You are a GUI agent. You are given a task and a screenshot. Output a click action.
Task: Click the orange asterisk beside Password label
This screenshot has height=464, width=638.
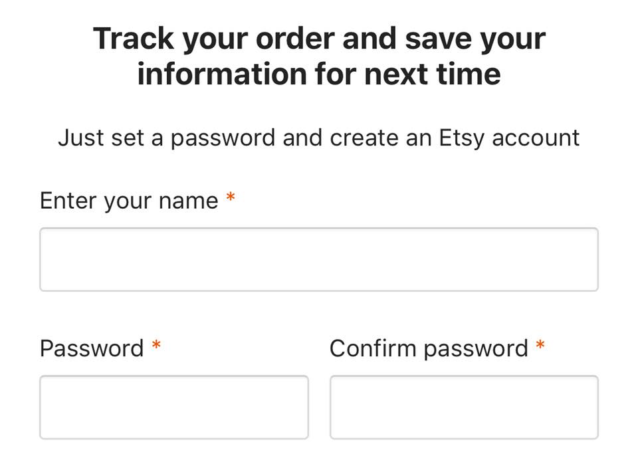coord(156,345)
